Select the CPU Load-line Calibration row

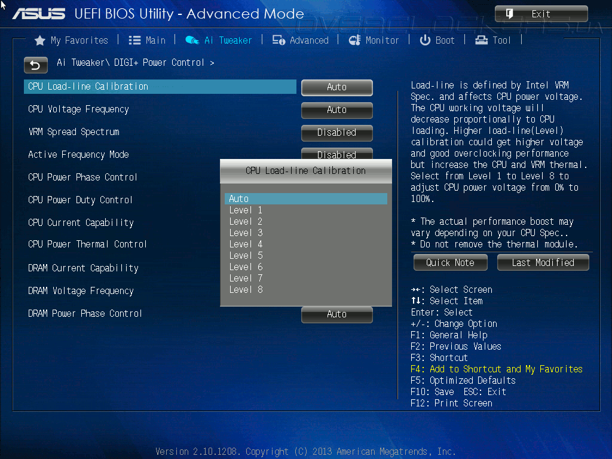pos(160,87)
